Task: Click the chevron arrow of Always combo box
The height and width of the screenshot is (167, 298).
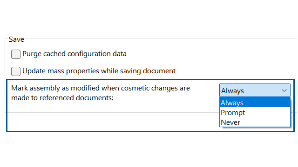Action: 284,90
